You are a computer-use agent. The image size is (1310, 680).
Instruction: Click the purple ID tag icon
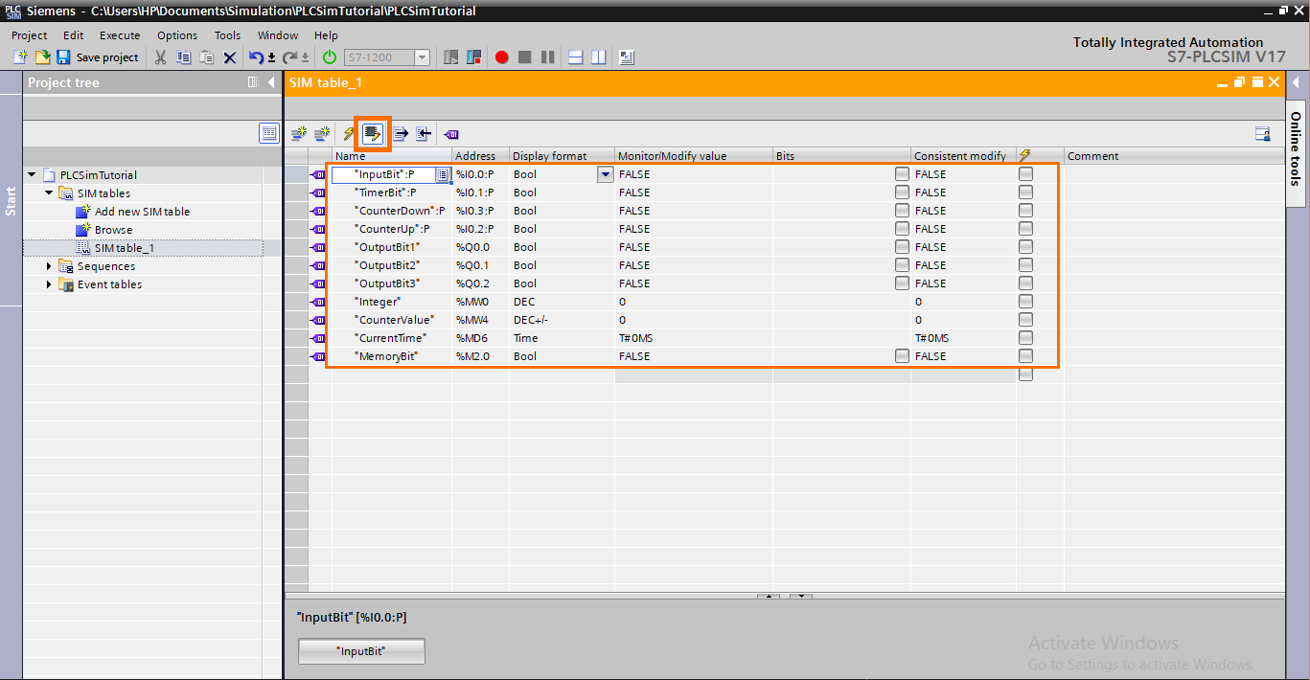[450, 134]
